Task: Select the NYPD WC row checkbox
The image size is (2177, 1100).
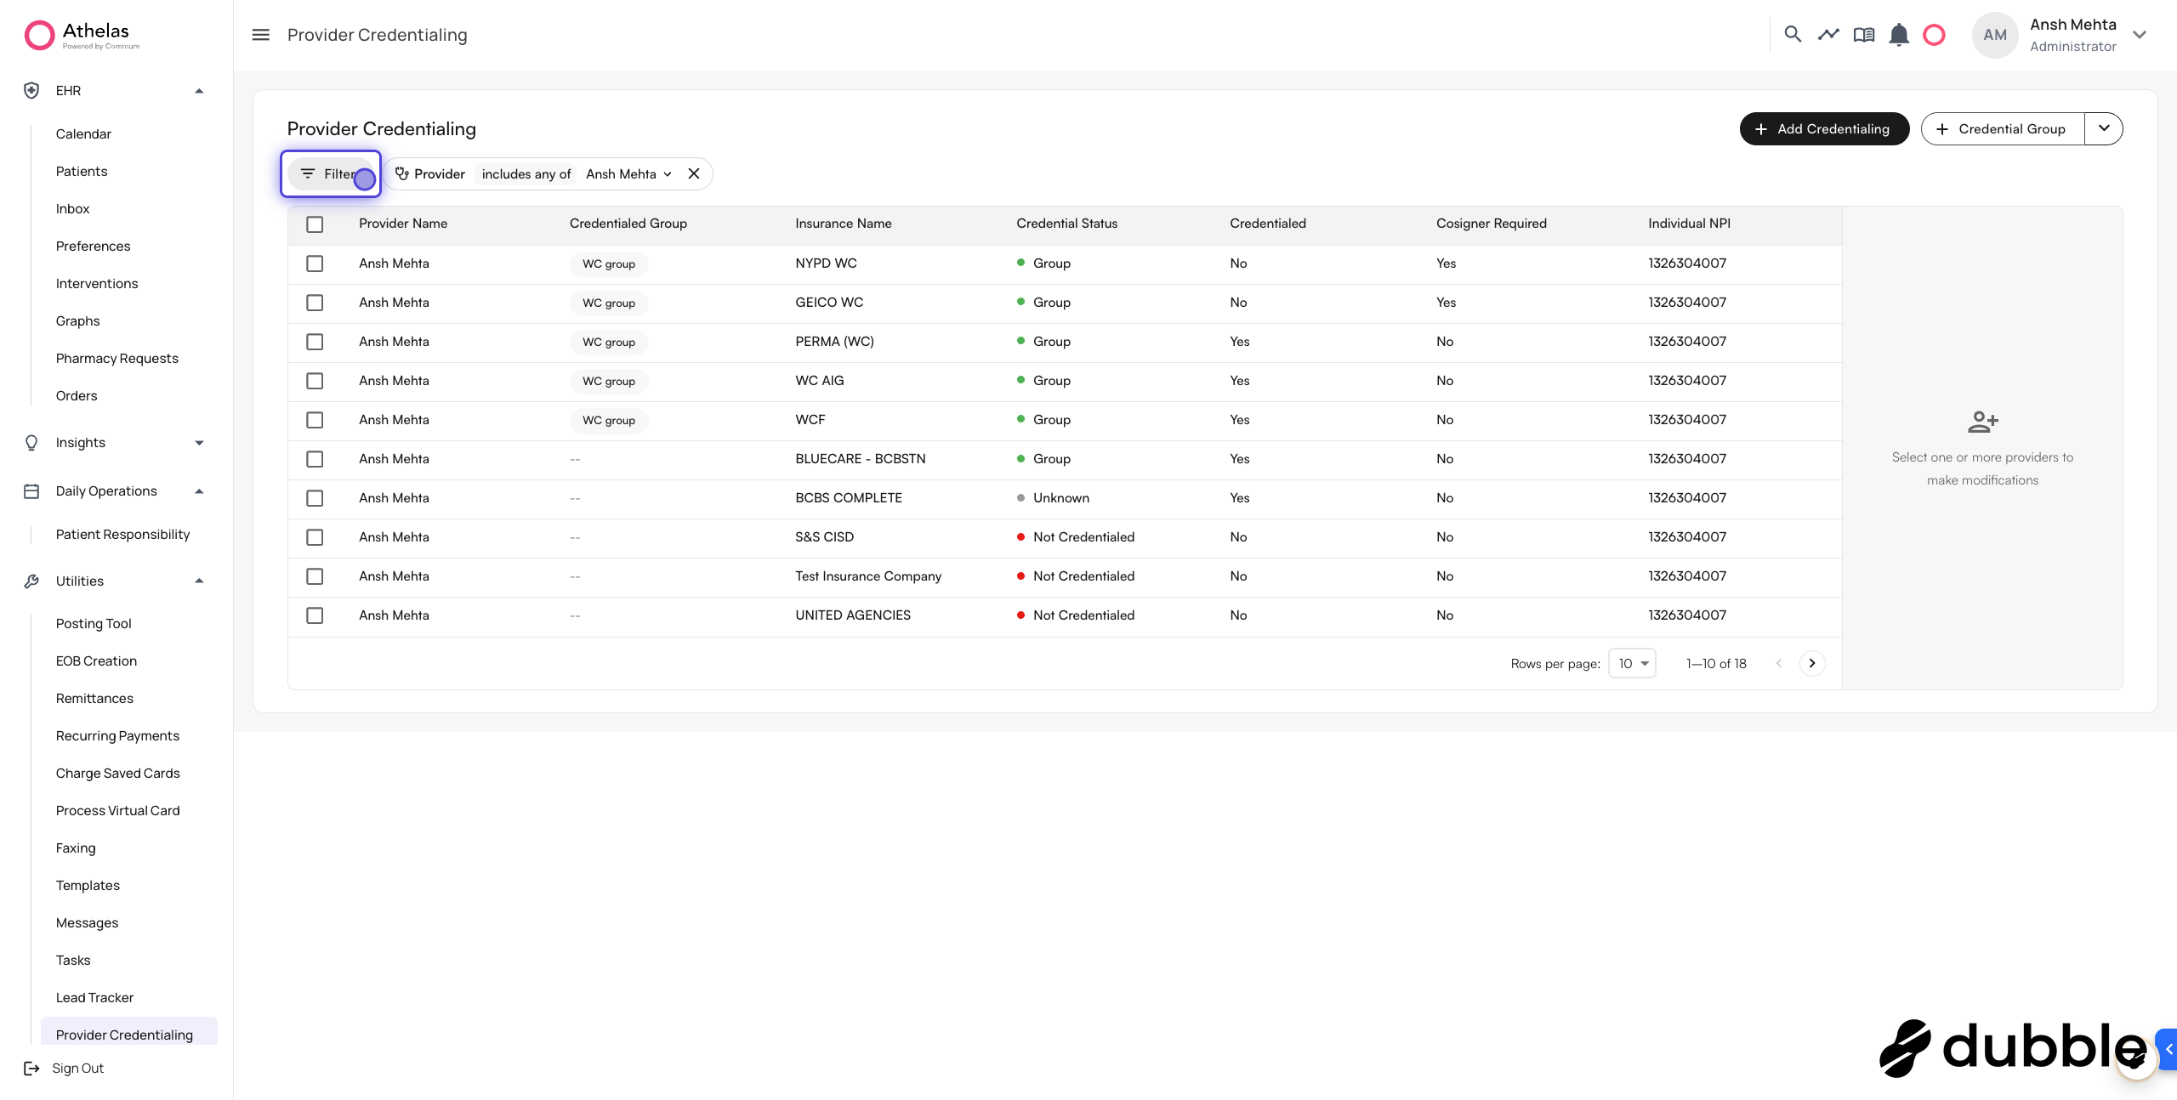Action: 315,264
